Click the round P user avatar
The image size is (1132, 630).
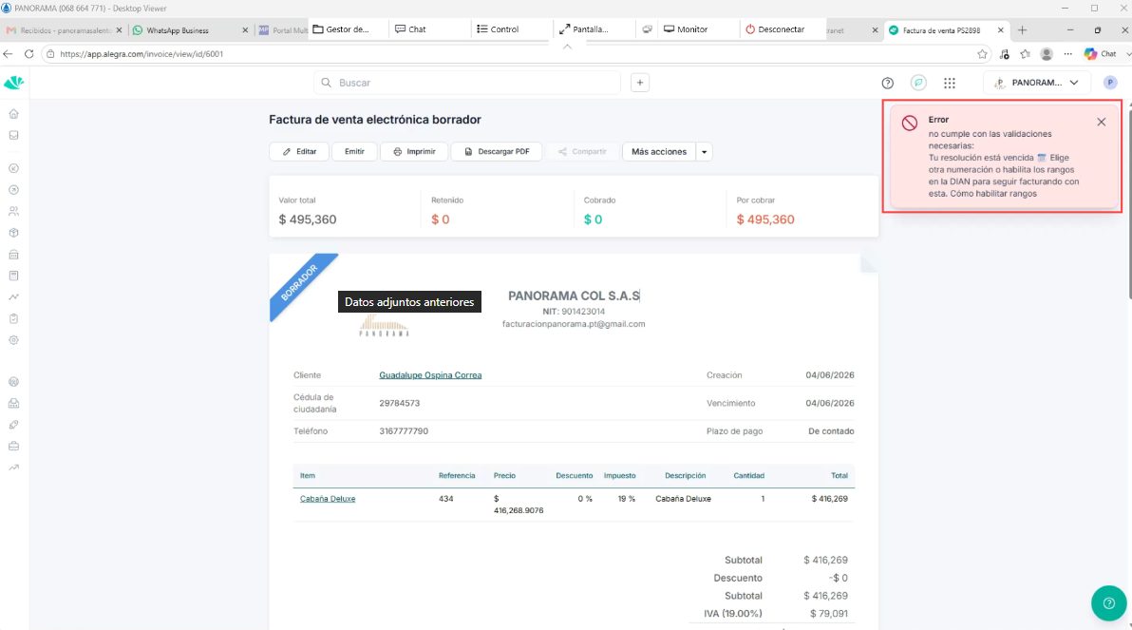pyautogui.click(x=1110, y=83)
